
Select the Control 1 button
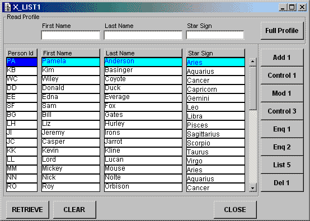pos(282,76)
